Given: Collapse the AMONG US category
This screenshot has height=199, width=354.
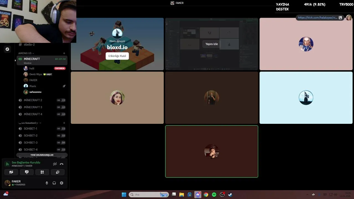Looking at the screenshot, I should click(x=26, y=53).
